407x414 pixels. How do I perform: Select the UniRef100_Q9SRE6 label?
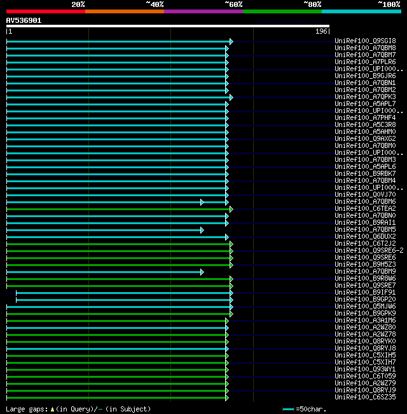365,257
